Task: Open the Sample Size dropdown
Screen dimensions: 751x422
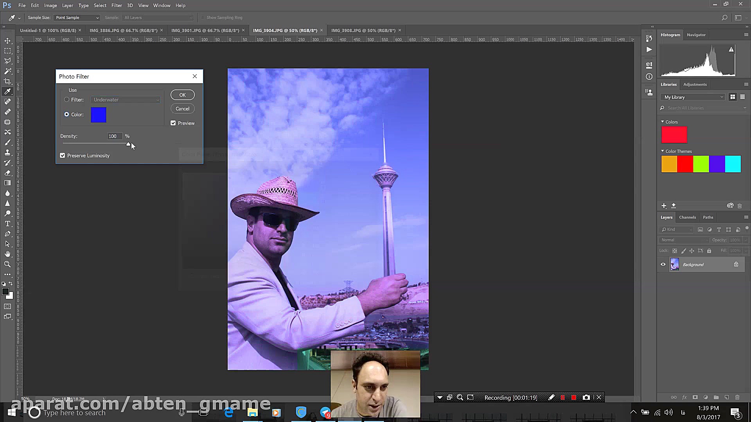Action: coord(77,18)
